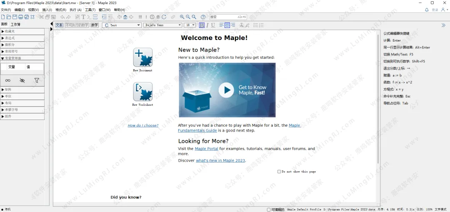Image resolution: width=450 pixels, height=212 pixels.
Task: Click the New Document icon
Action: tap(142, 57)
